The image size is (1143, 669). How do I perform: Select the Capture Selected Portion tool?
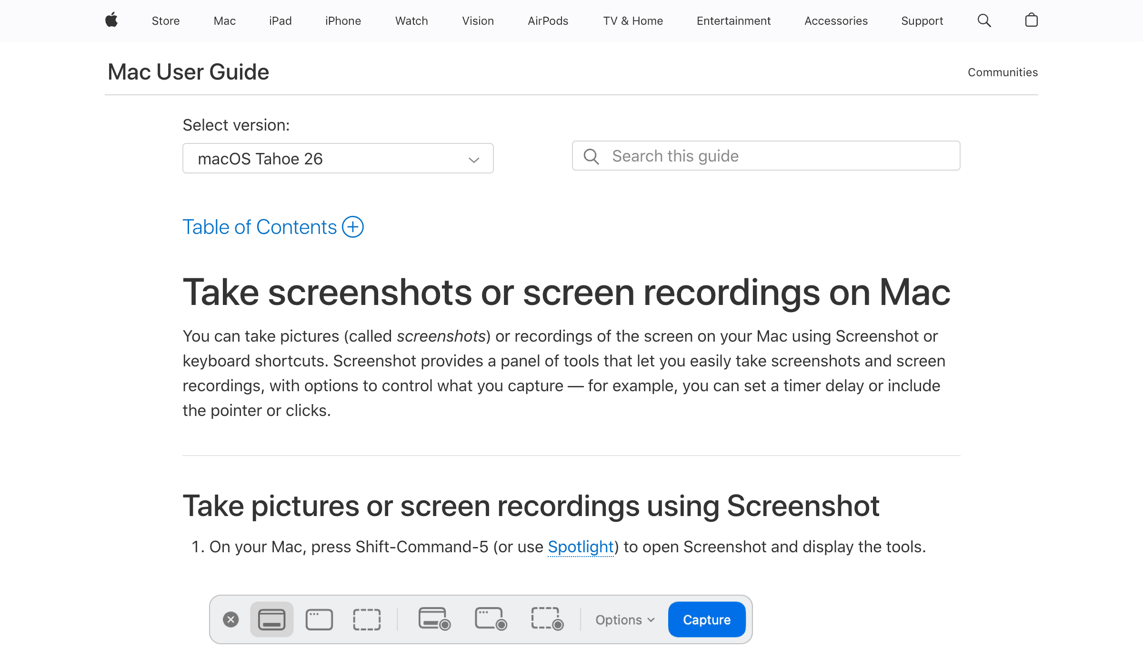point(367,619)
